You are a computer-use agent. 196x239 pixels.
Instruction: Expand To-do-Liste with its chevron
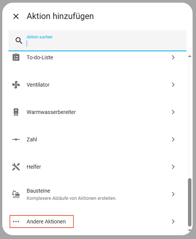173,57
